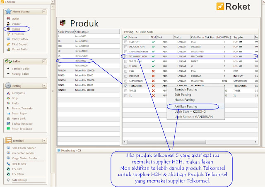265x187 pixels.
Task: Click the Transaksi pencil icon
Action: coord(8,34)
